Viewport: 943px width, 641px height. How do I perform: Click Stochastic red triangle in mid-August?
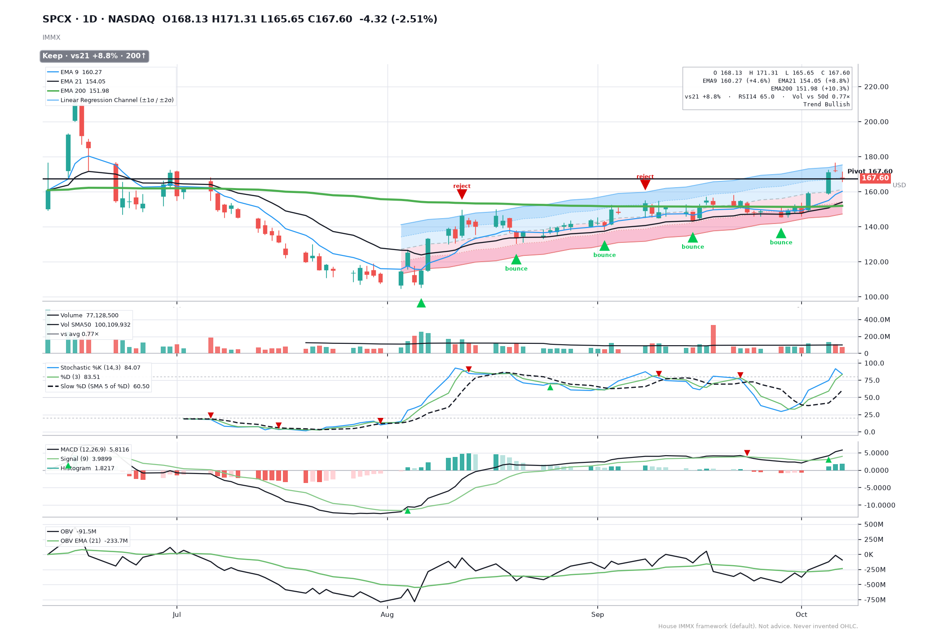tap(468, 369)
